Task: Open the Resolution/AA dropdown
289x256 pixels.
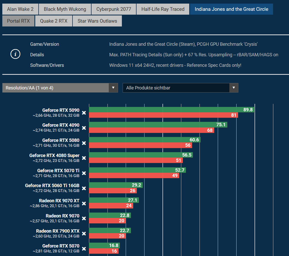Action: [60, 88]
